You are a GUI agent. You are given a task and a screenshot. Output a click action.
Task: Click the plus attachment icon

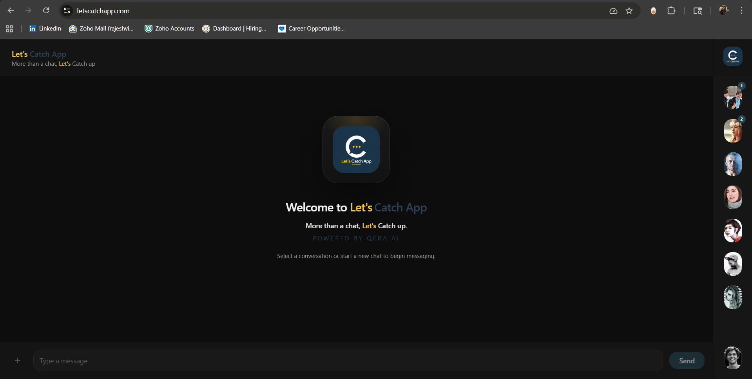18,361
